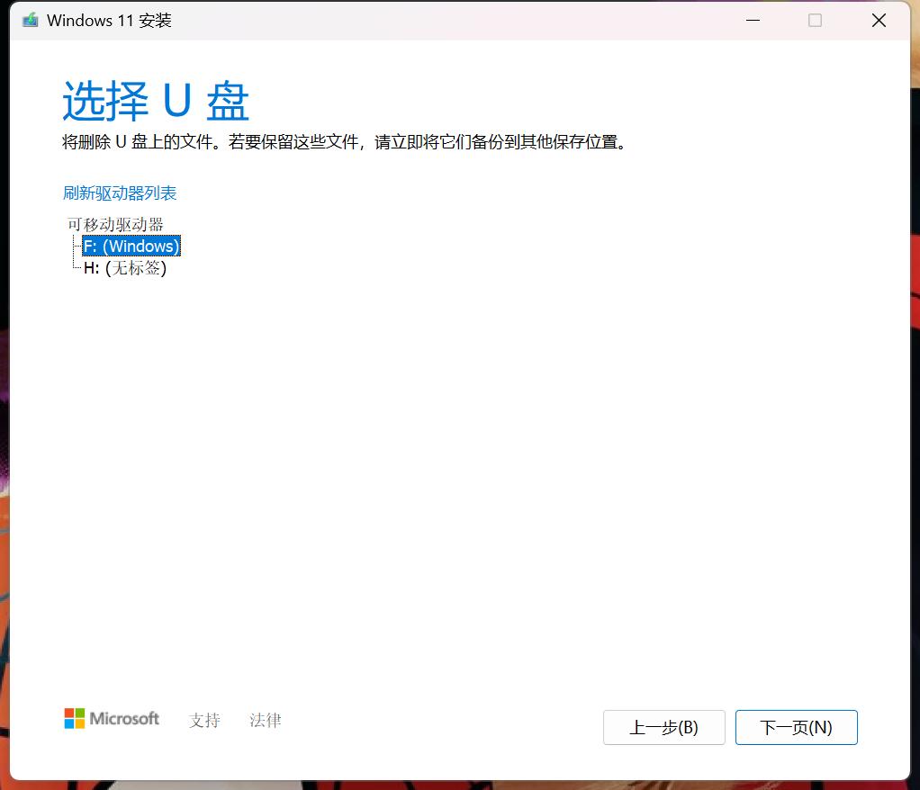920x790 pixels.
Task: Click the 可移动驱动器 tree root label
Action: (115, 224)
